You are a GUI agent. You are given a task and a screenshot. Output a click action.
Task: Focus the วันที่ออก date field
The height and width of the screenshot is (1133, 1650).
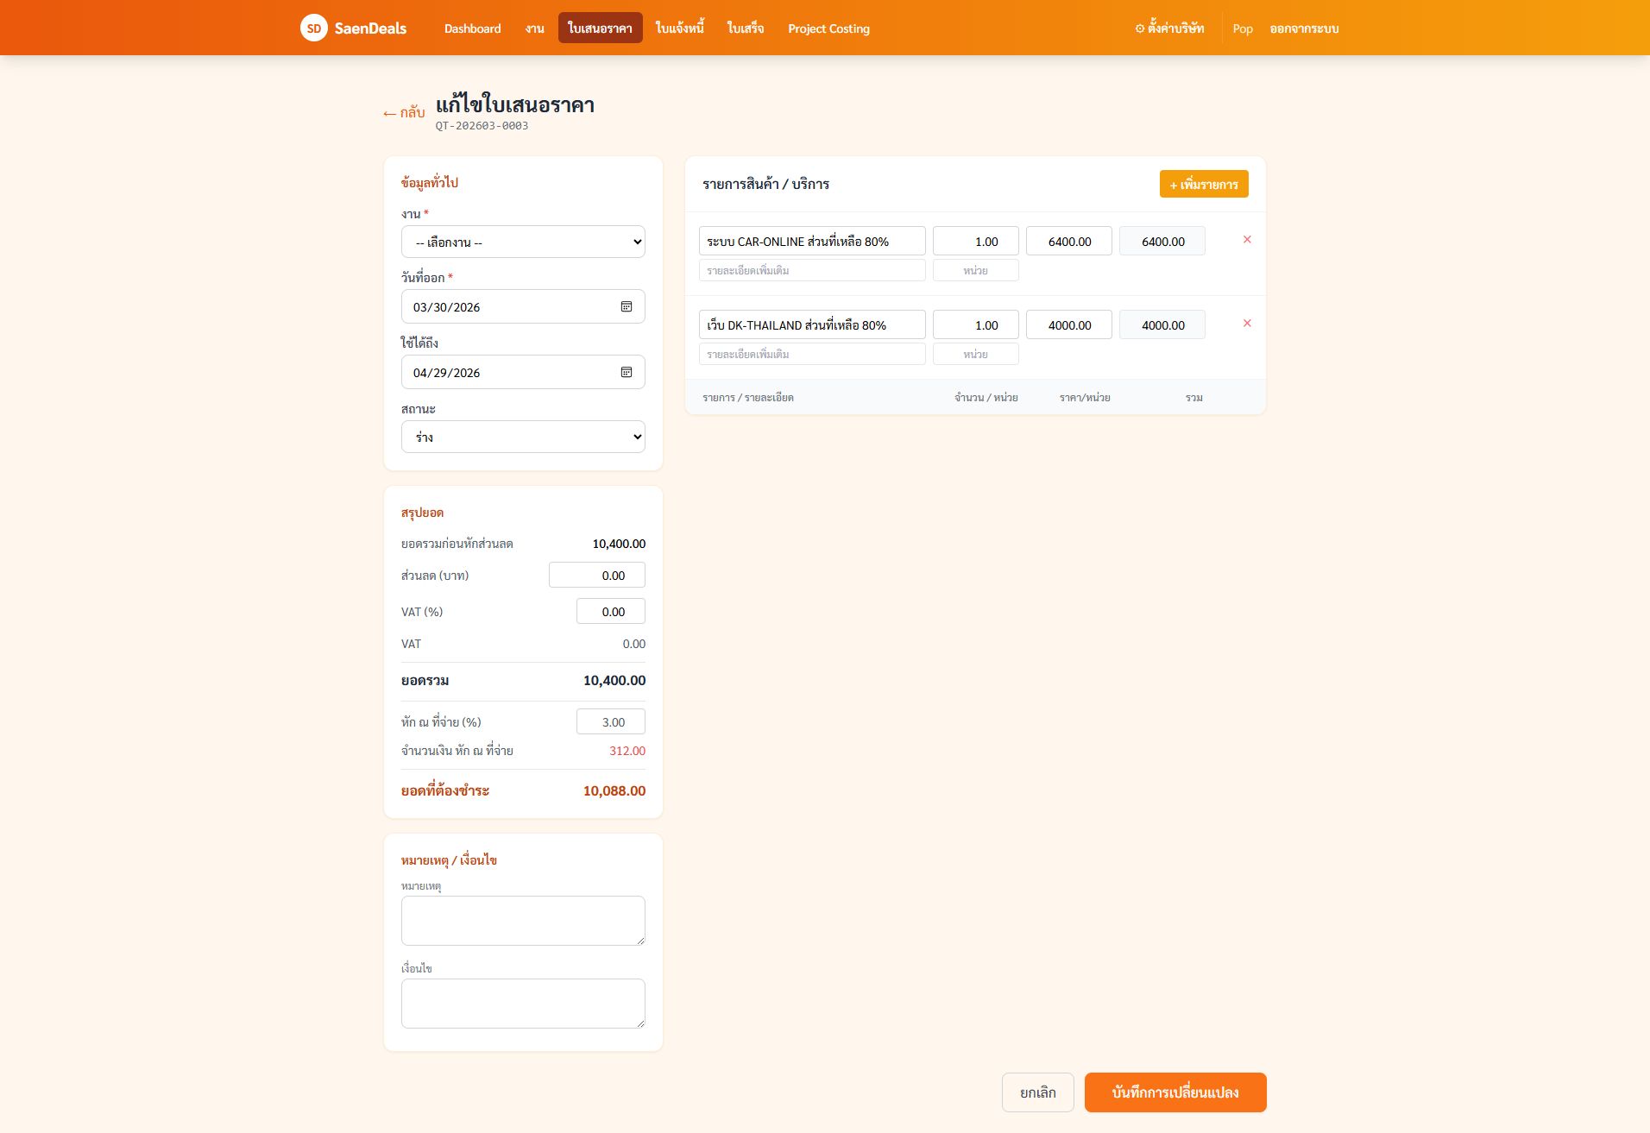(523, 306)
